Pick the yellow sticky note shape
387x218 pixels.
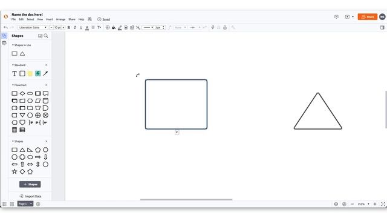point(30,73)
